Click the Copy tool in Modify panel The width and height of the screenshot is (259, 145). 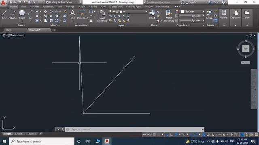(x=46, y=16)
